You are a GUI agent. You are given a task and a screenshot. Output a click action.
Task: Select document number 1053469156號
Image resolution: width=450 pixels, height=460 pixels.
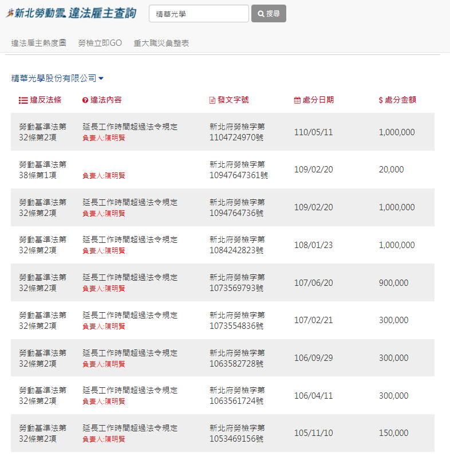tap(236, 439)
